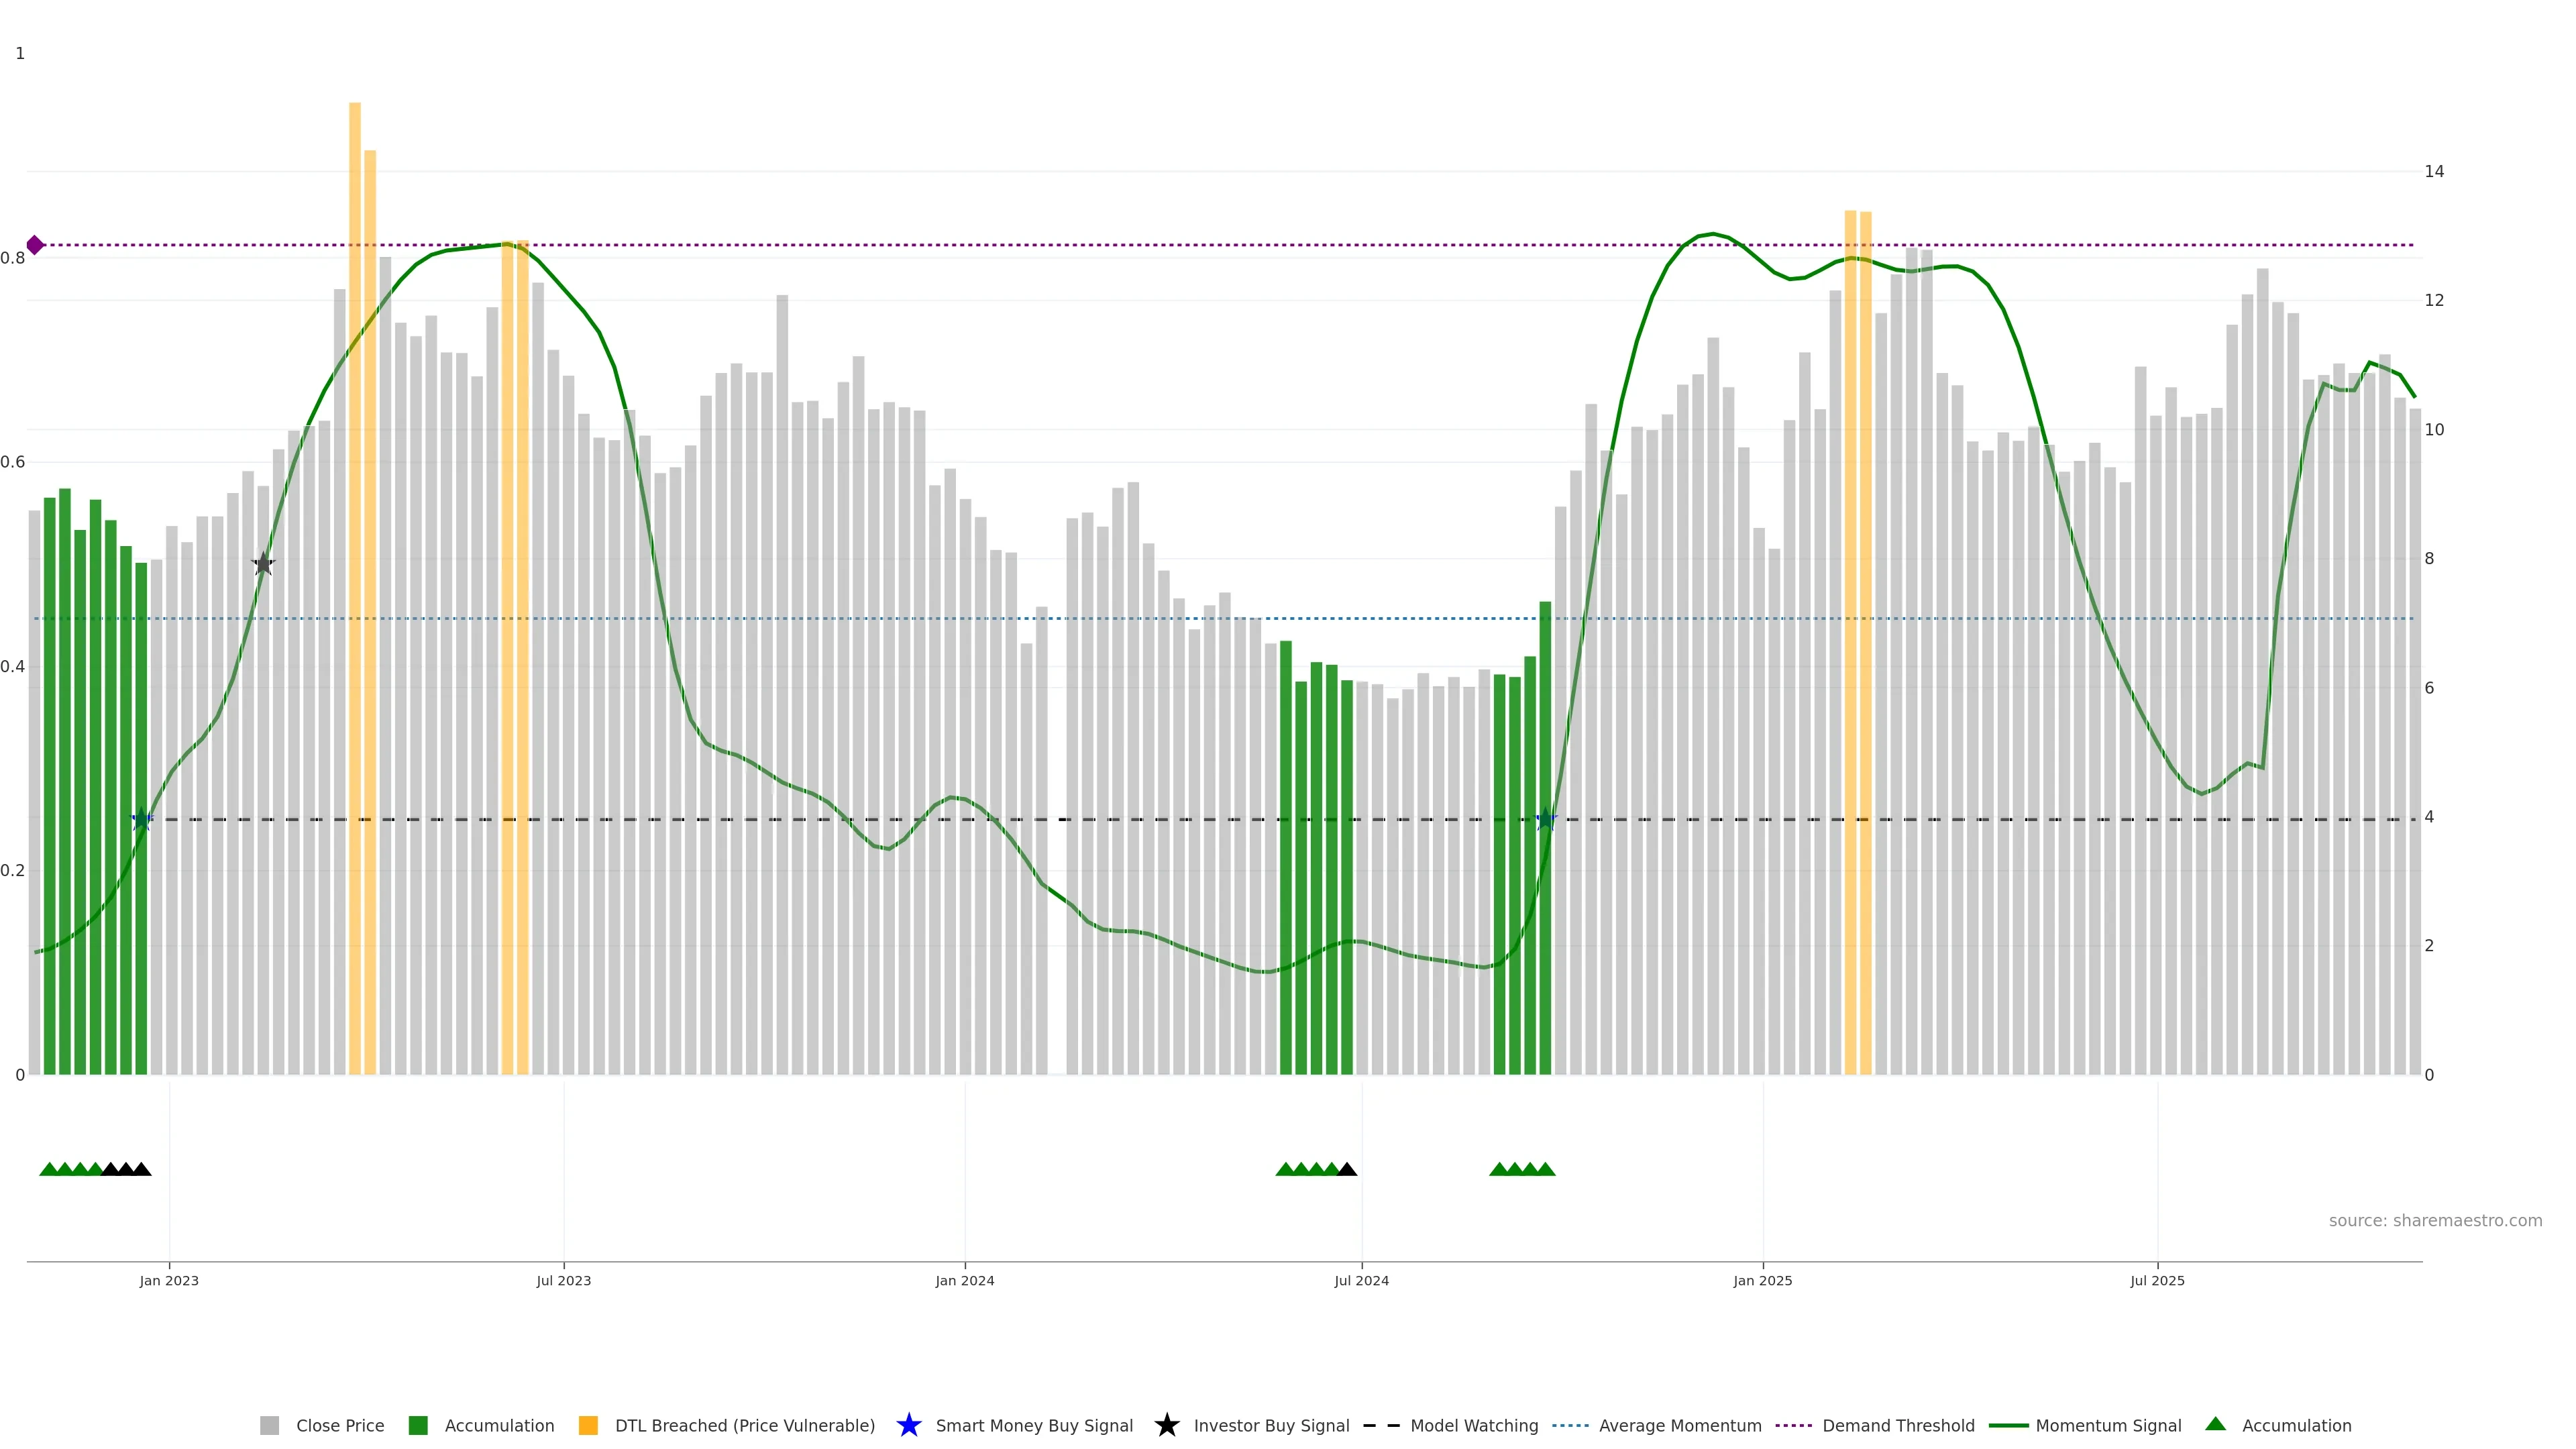Click the grey Close Price legend swatch
The height and width of the screenshot is (1449, 2576).
point(269,1425)
